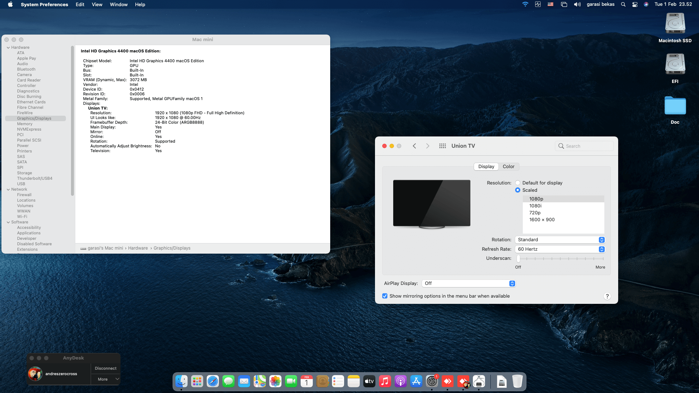This screenshot has width=699, height=393.
Task: Click the Graphics/Displays breadcrumb link
Action: pos(172,248)
